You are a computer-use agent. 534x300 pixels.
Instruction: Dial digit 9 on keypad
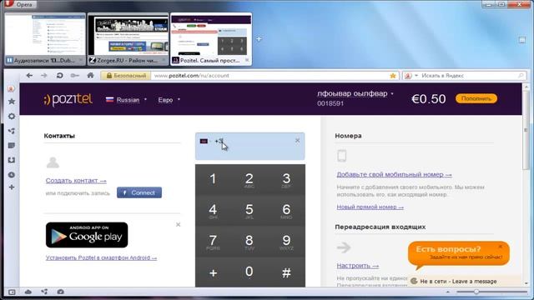click(286, 242)
